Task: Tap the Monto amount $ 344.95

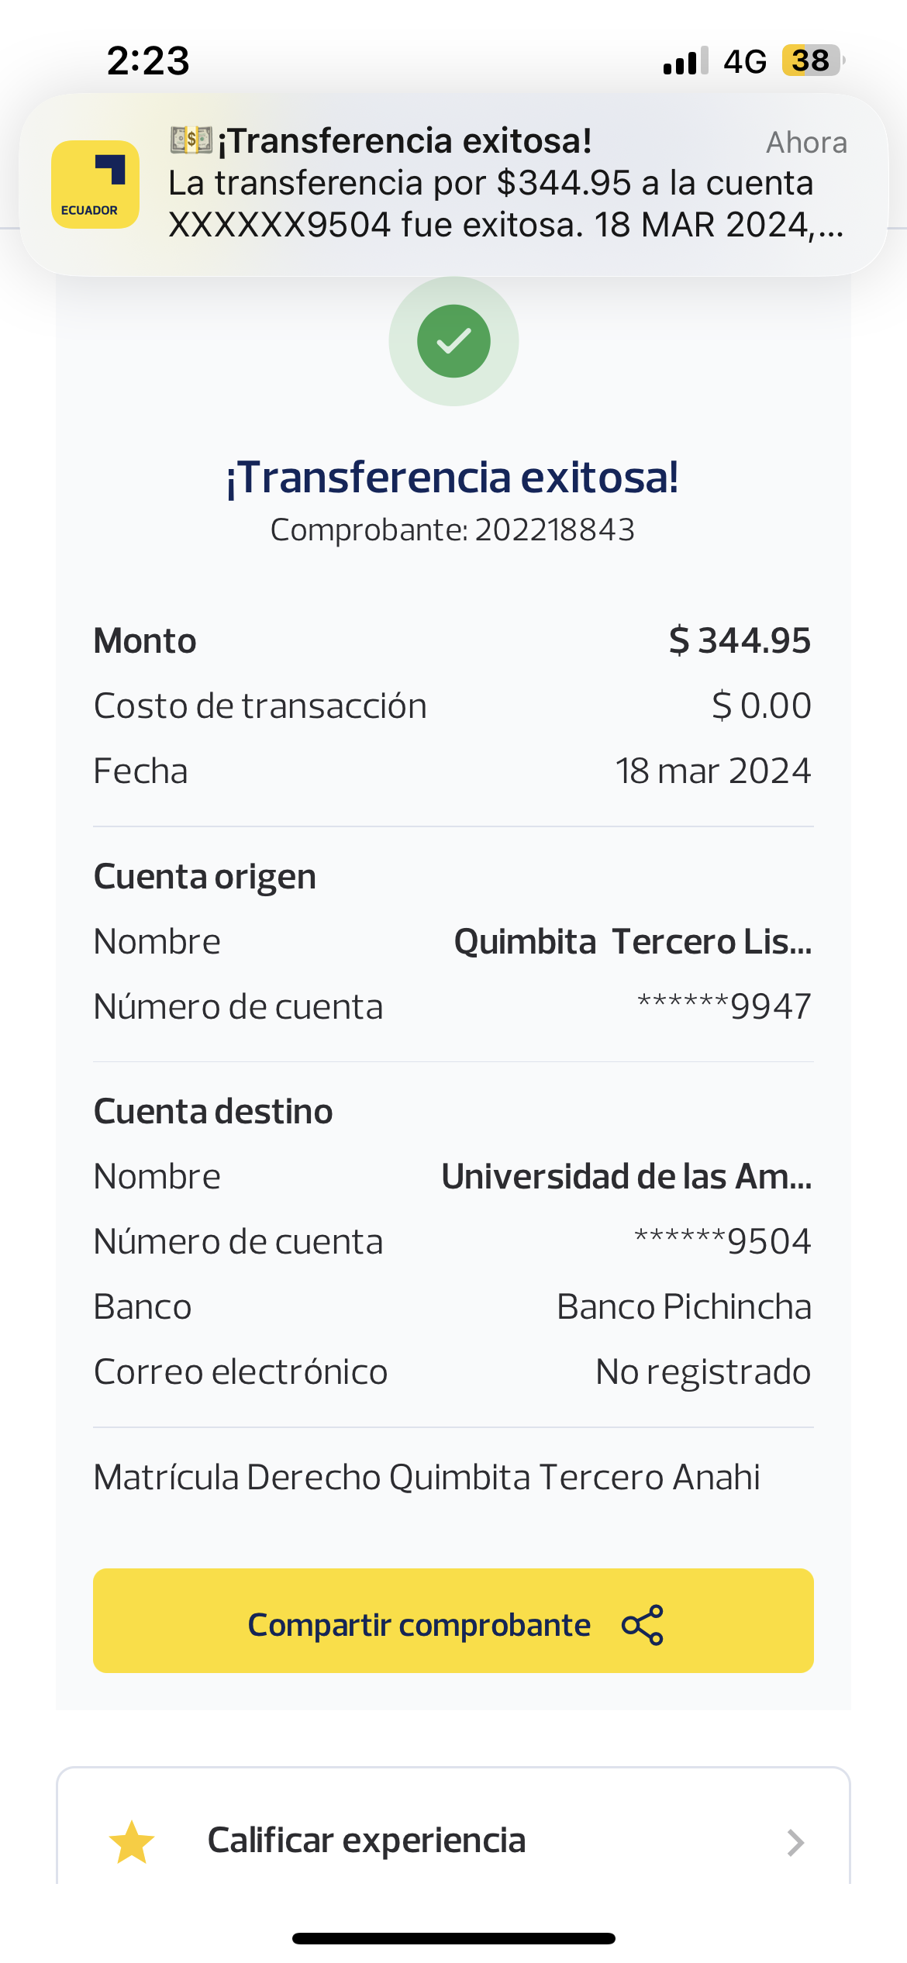Action: 740,641
